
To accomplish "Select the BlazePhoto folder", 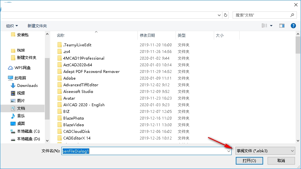I will coord(73,118).
